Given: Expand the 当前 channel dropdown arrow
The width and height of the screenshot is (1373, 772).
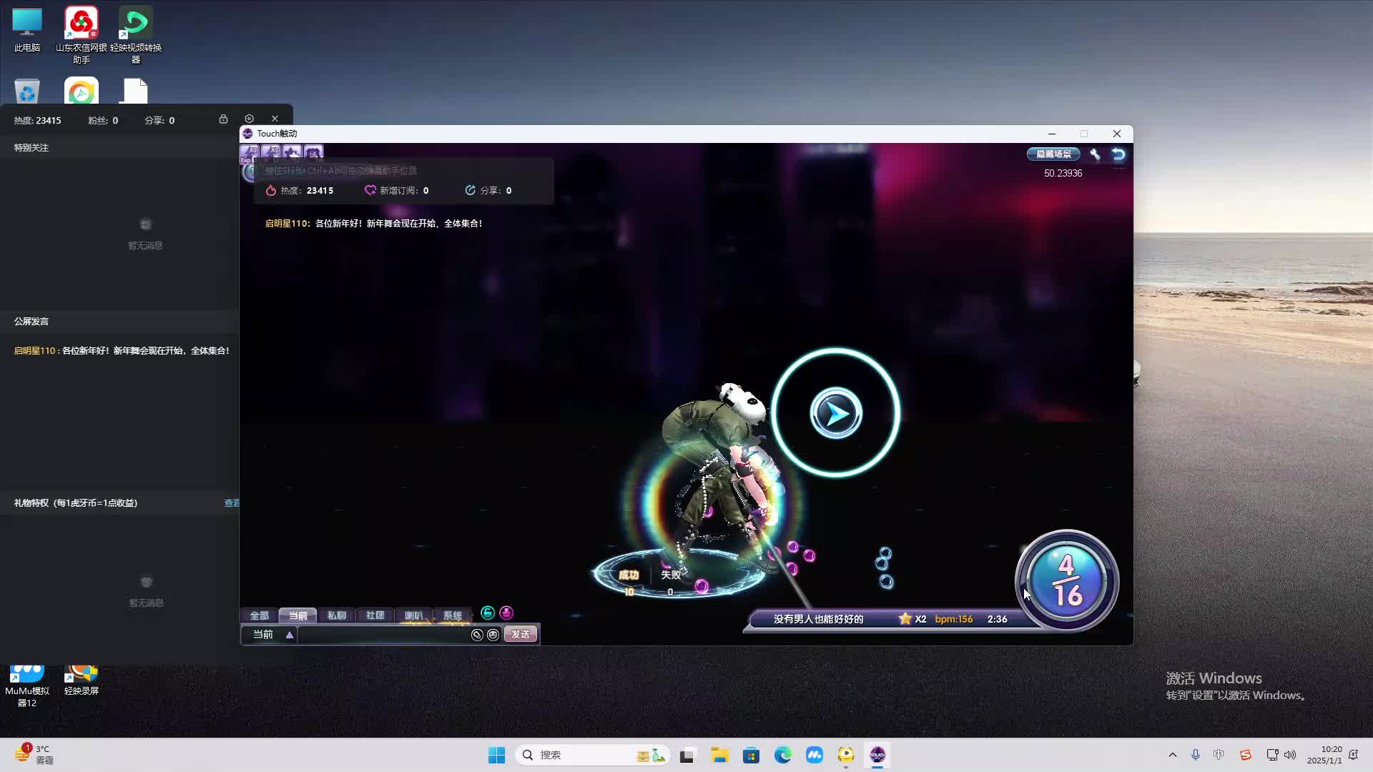Looking at the screenshot, I should 290,635.
